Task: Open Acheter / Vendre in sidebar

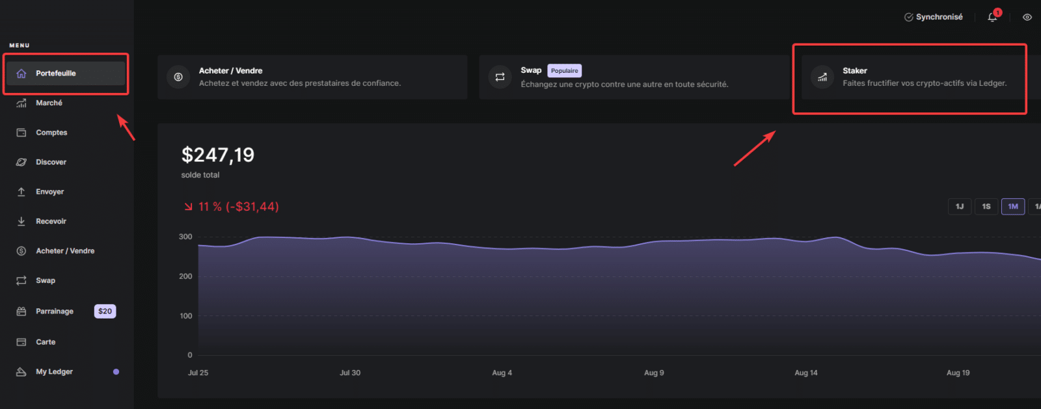Action: pos(65,251)
